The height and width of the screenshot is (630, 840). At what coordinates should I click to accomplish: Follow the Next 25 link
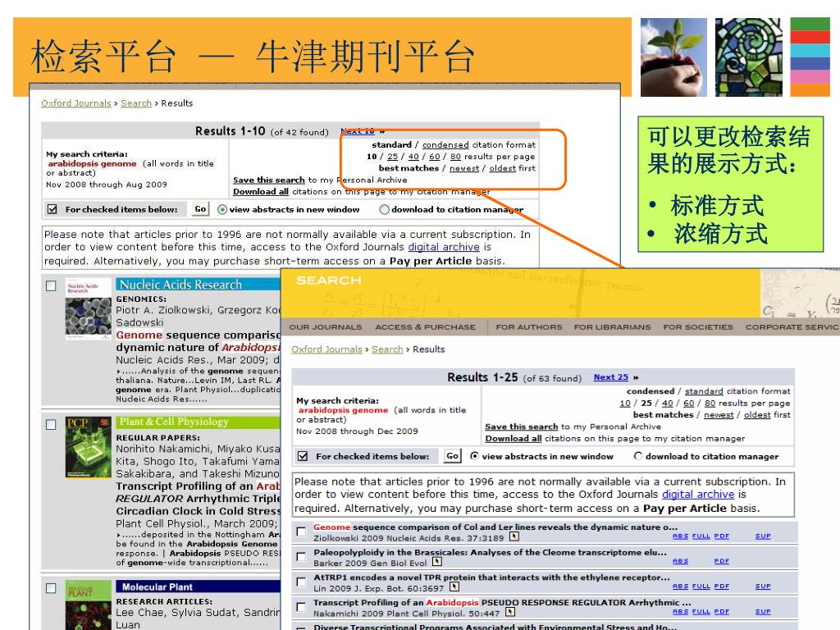click(610, 377)
